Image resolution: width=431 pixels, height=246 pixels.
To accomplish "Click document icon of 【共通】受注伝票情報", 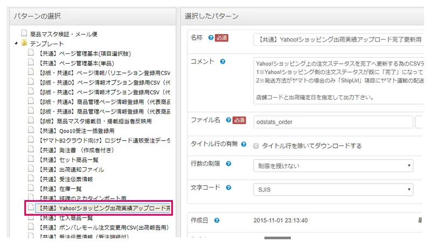I will pos(31,179).
